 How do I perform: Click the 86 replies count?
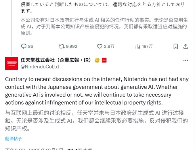[x=30, y=47]
